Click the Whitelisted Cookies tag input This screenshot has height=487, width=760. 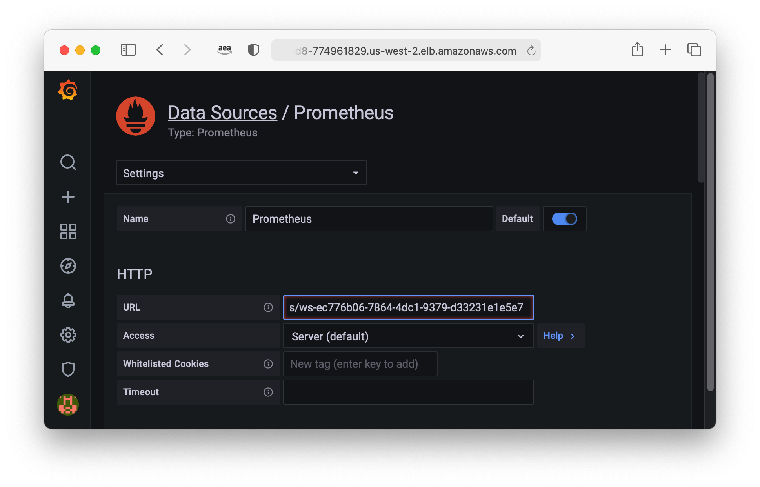click(x=360, y=364)
